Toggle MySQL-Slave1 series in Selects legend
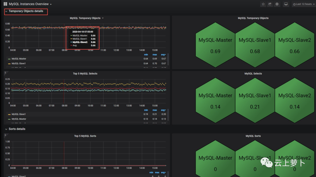 (x=18, y=114)
